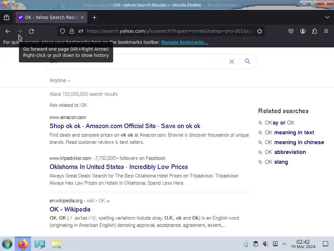Open the tracking protection shield icon

62,31
